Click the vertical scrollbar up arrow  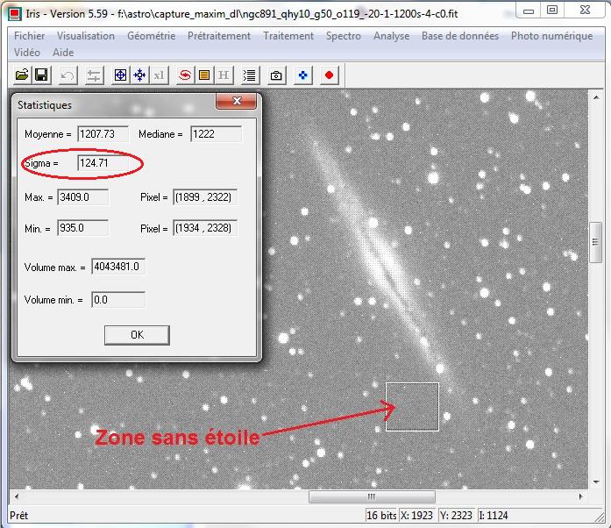pos(596,97)
